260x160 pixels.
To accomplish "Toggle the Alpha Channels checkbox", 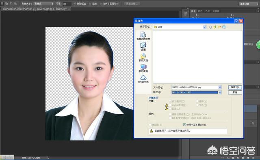I will coord(170,105).
